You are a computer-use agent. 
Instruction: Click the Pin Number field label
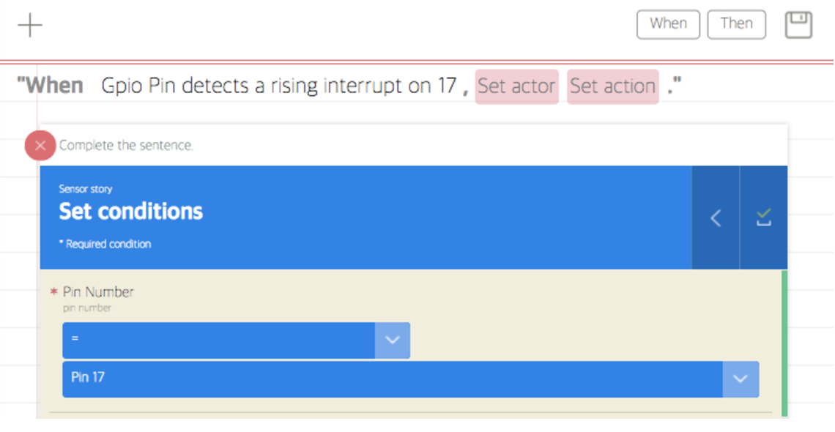point(98,291)
